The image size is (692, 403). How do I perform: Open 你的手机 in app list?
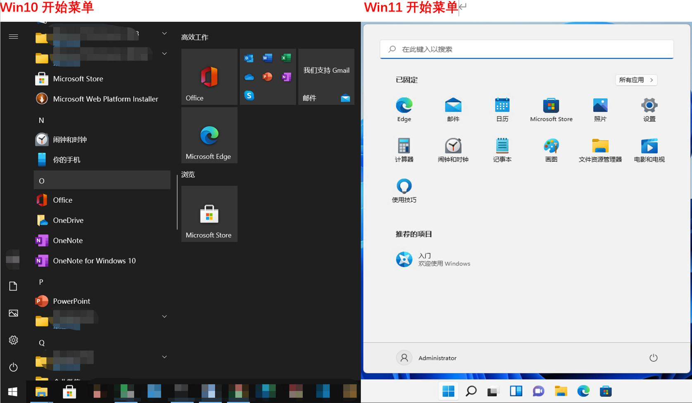tap(102, 160)
